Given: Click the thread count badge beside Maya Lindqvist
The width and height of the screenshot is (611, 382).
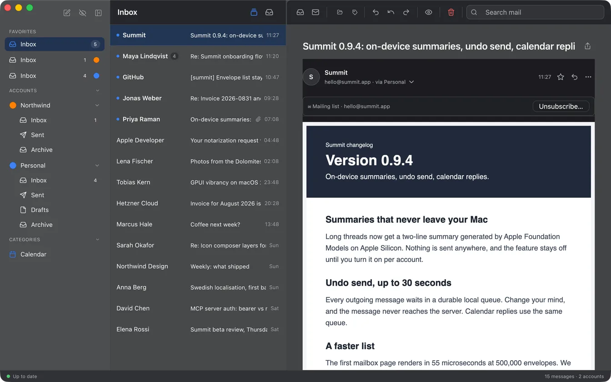Looking at the screenshot, I should pos(174,56).
